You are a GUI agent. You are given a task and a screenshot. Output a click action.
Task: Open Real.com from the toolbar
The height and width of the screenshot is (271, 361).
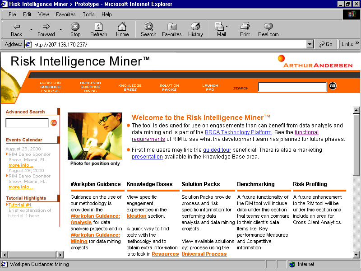(x=268, y=30)
